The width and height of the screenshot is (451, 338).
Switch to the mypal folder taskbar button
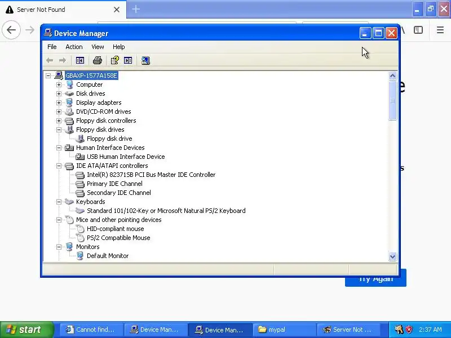tap(284, 330)
